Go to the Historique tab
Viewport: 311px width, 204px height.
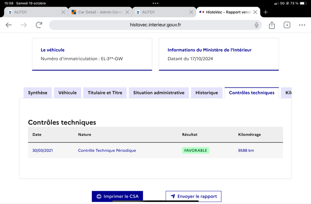[x=207, y=92]
